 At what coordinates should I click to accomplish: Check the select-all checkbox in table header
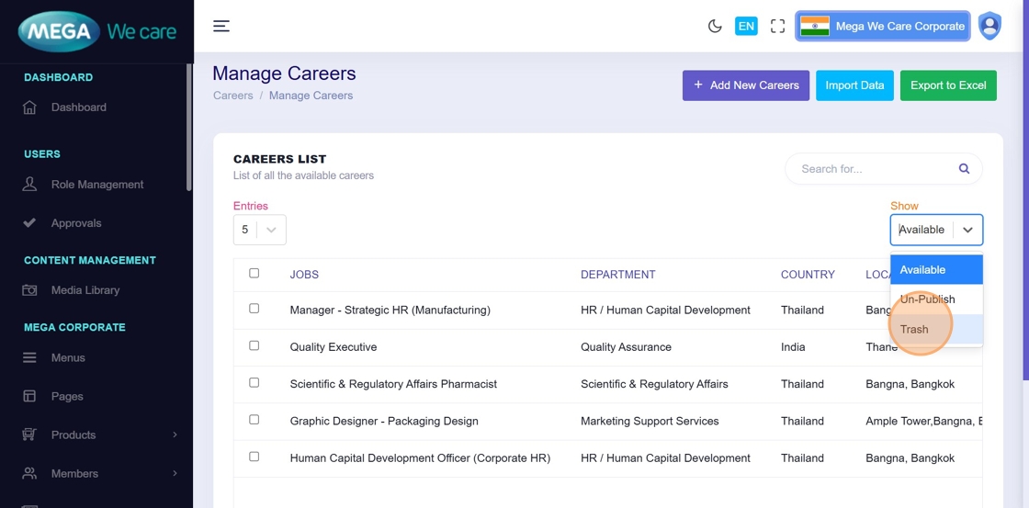(254, 273)
